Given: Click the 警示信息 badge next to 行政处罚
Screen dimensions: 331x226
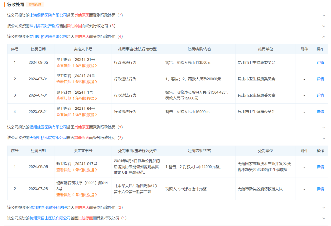Looking at the screenshot, I should [35, 5].
